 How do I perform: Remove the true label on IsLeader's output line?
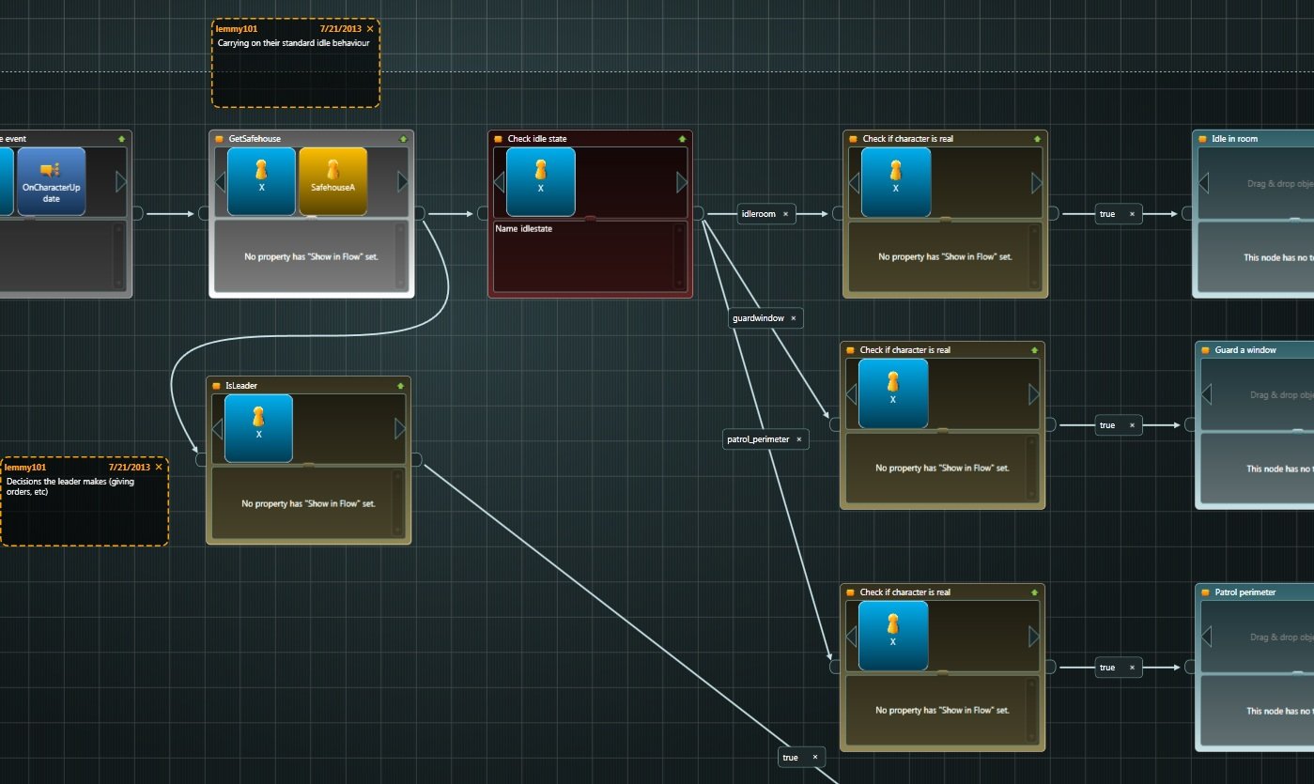815,757
